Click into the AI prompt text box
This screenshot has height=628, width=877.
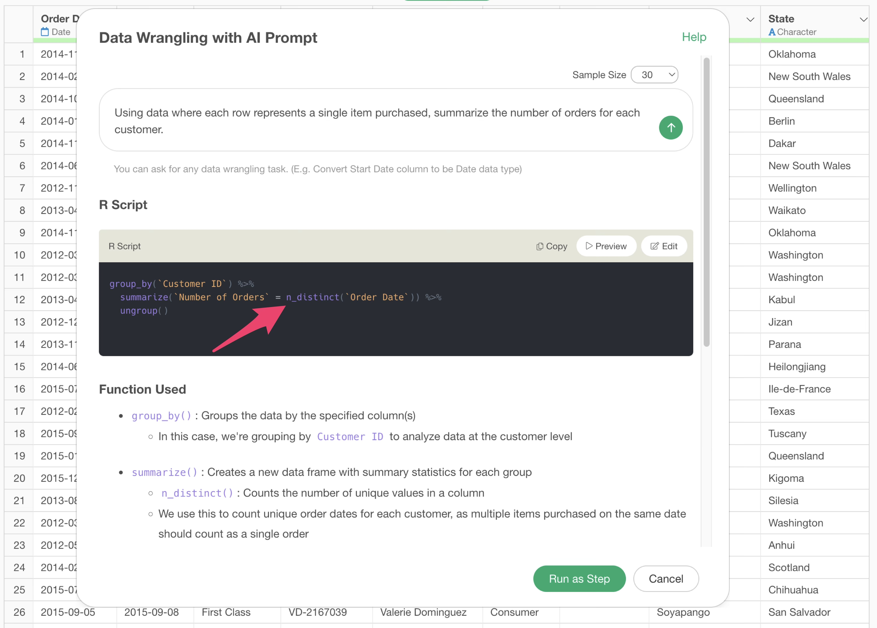point(377,121)
